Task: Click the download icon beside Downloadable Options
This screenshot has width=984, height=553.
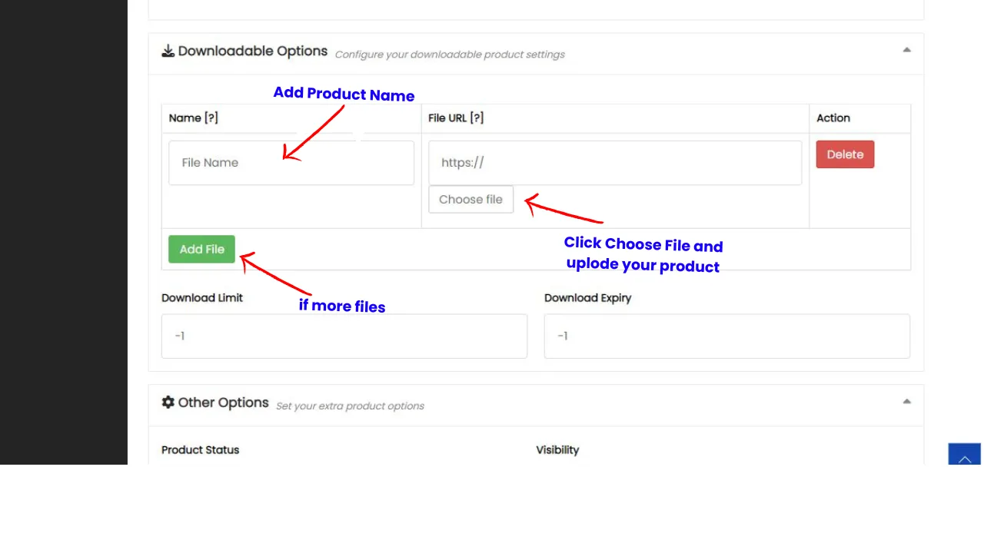Action: click(x=168, y=51)
